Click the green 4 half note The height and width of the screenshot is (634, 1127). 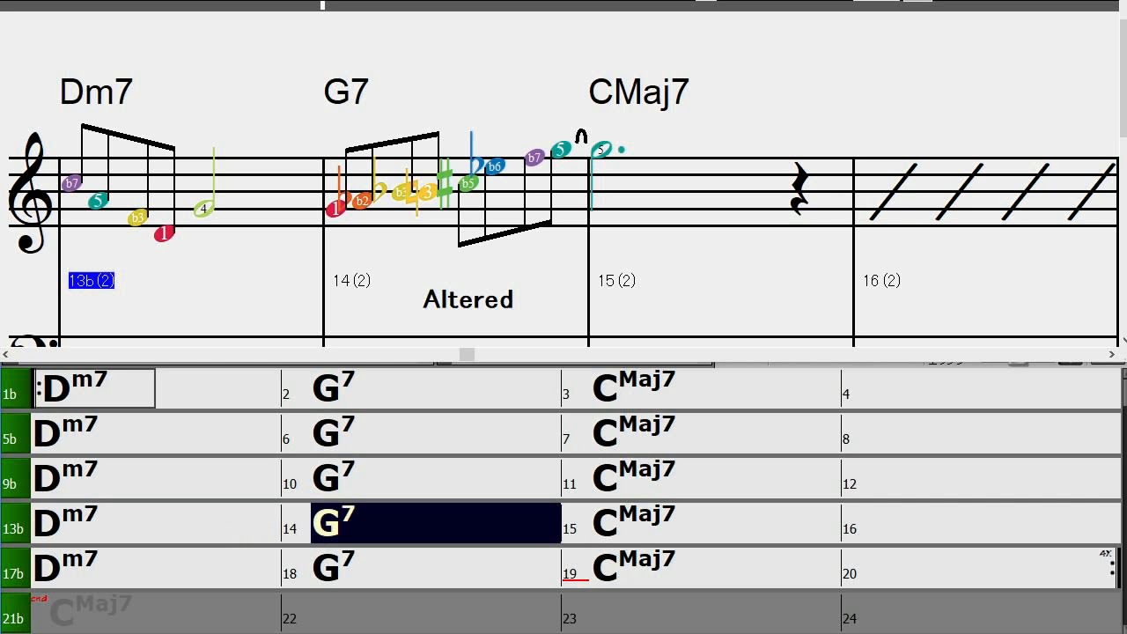click(204, 209)
